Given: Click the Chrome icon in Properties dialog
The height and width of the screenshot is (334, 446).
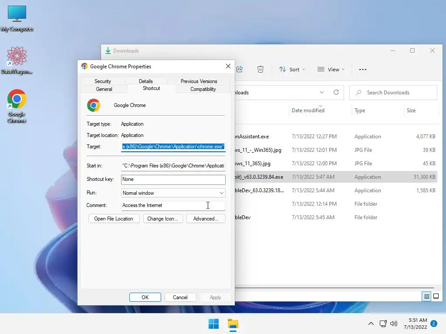Looking at the screenshot, I should tap(94, 105).
